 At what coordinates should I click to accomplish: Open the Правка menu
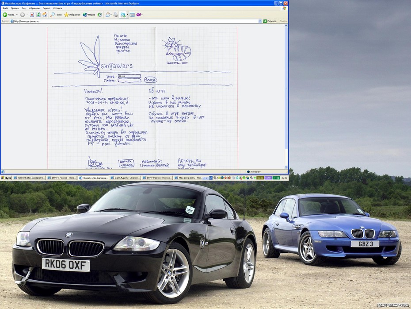point(15,8)
